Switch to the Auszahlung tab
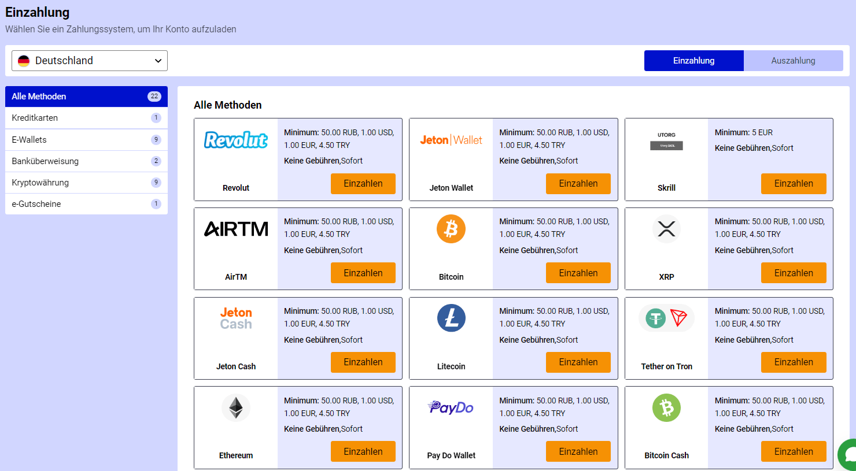856x471 pixels. (x=794, y=61)
